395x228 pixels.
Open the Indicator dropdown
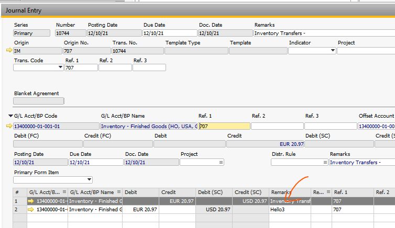pos(333,51)
